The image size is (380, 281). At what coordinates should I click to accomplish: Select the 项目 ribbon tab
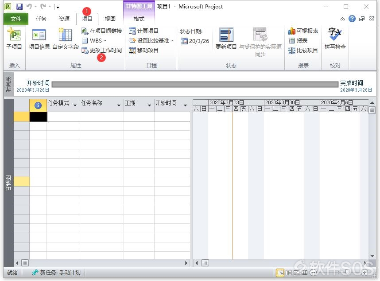[x=87, y=19]
